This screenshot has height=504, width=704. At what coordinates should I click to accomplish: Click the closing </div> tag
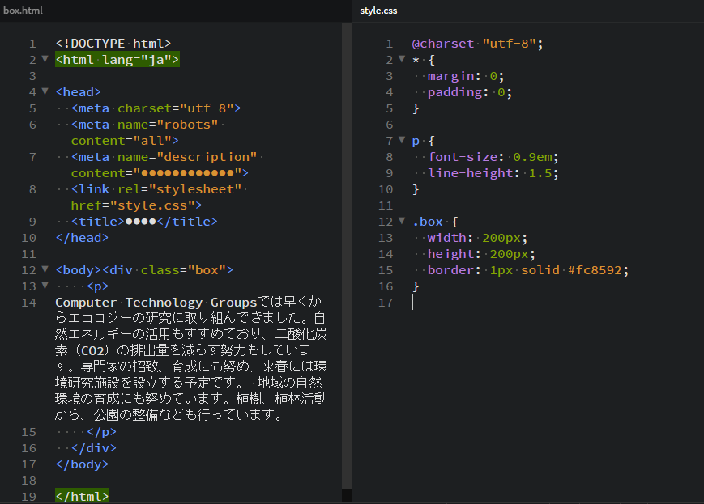tap(94, 448)
